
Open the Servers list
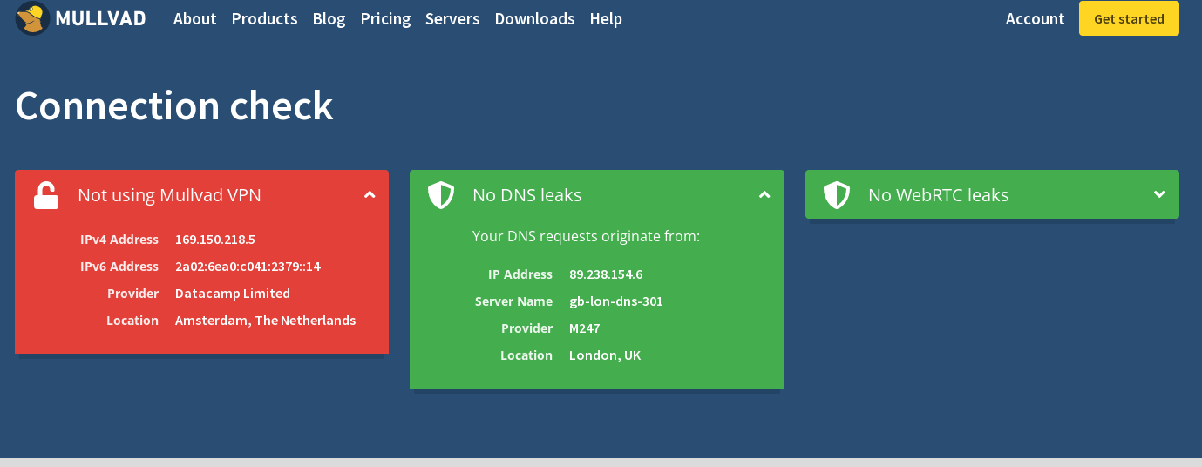[452, 18]
